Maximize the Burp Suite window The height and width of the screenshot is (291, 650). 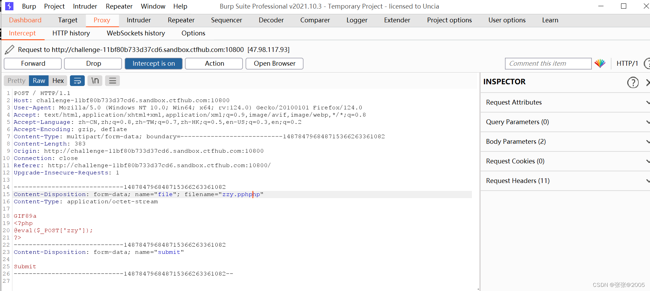(x=623, y=6)
